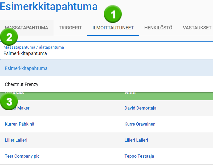Click the Esimerkkitapahtuma page title

pos(49,7)
